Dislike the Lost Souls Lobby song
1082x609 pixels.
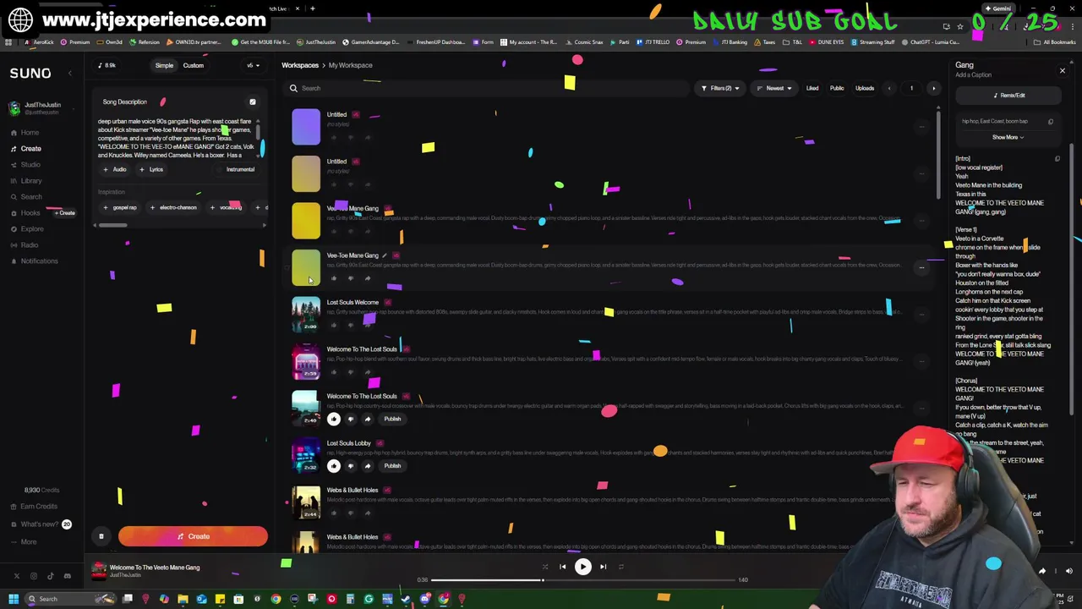[351, 466]
